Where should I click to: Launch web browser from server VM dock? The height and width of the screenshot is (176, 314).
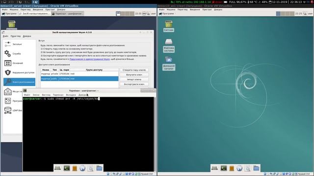pos(82,168)
